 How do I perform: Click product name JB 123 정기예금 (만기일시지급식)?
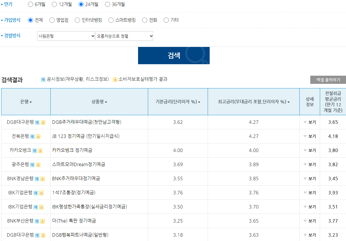click(86, 136)
